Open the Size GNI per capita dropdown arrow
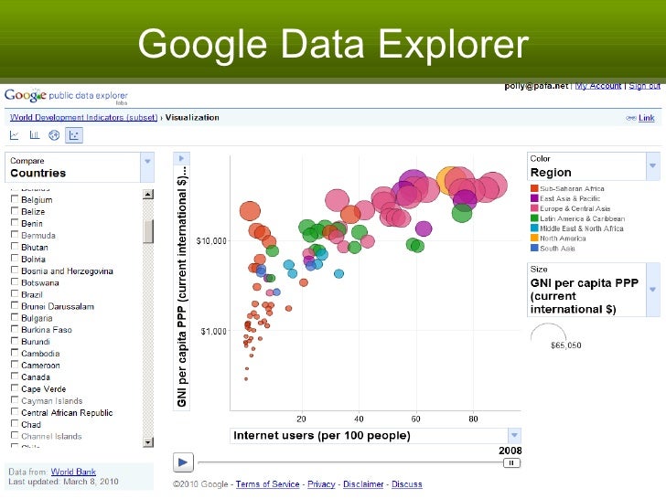Image resolution: width=666 pixels, height=499 pixels. [x=653, y=290]
